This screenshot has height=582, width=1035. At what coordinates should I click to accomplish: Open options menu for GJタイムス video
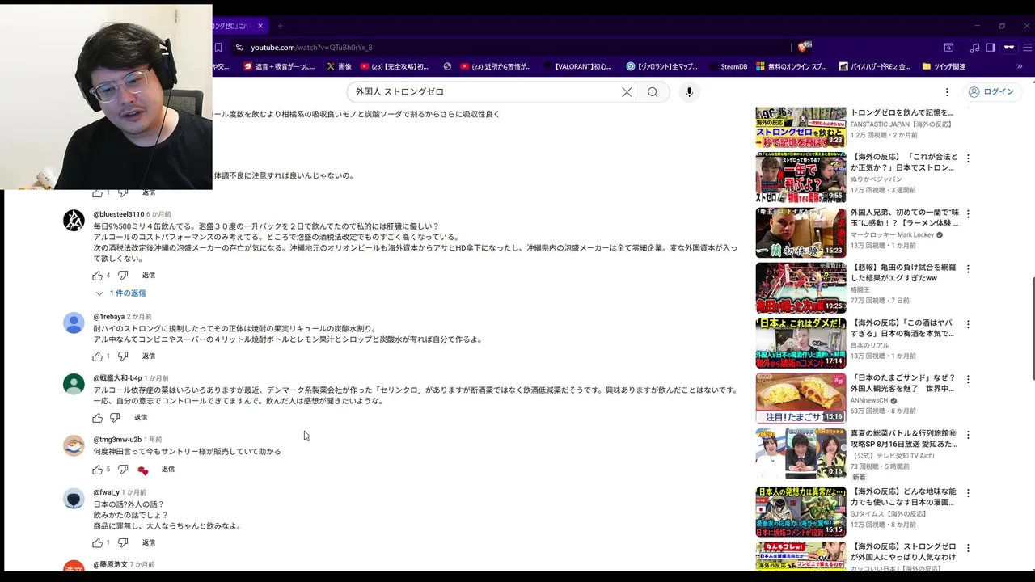pos(968,493)
